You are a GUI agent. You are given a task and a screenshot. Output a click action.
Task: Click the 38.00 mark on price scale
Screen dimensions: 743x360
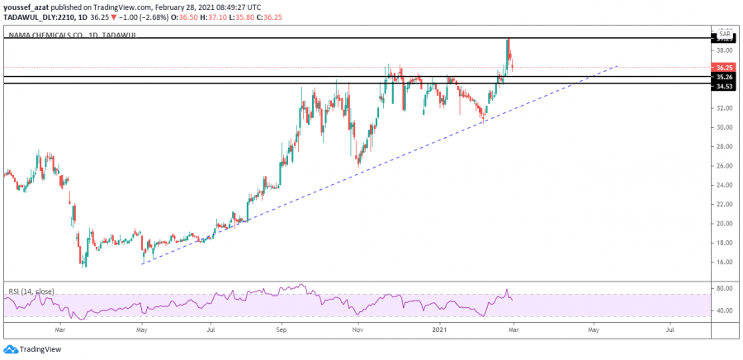tap(724, 50)
